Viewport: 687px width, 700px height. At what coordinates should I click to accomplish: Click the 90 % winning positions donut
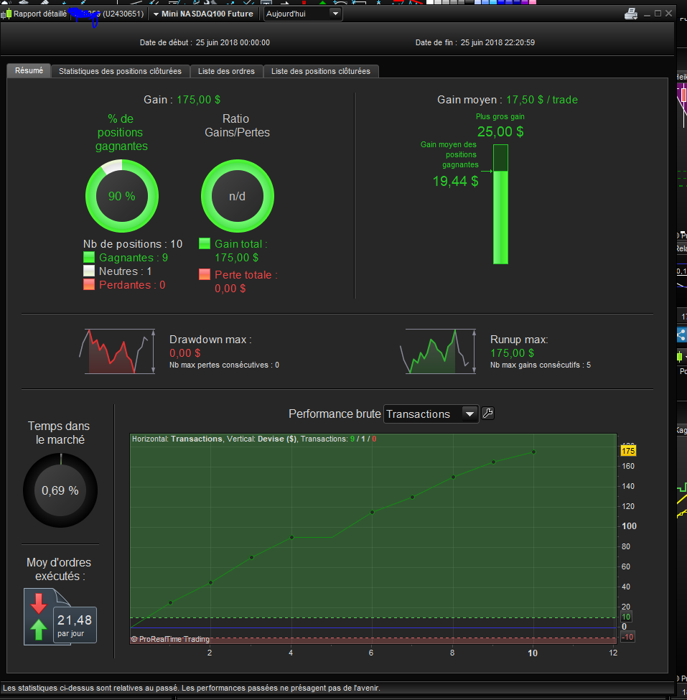pos(122,196)
